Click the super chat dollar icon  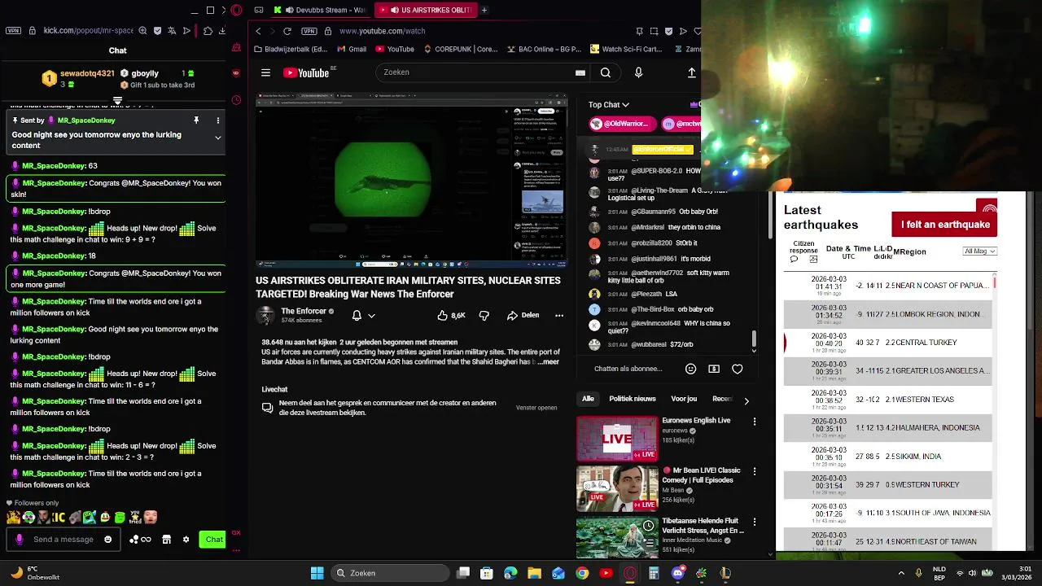click(714, 369)
